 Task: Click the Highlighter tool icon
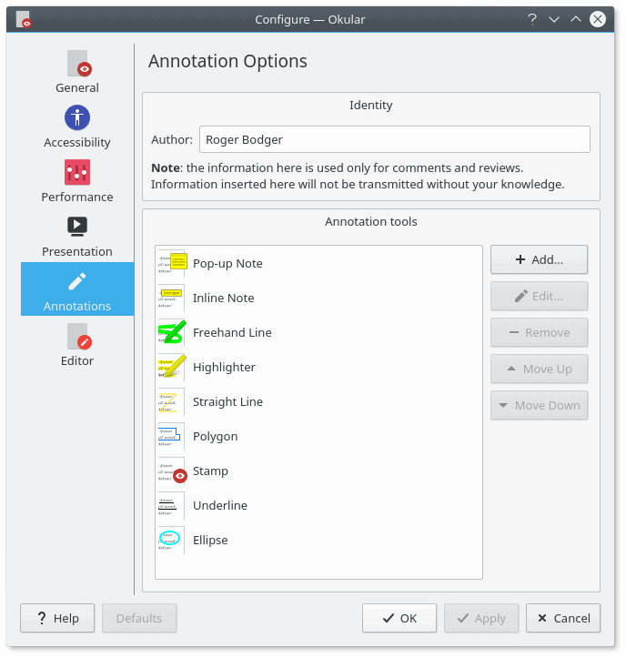(x=172, y=367)
